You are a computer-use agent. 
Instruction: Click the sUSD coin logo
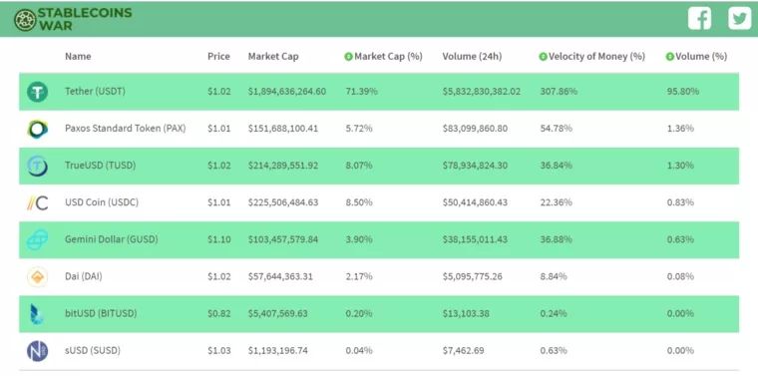pos(37,351)
